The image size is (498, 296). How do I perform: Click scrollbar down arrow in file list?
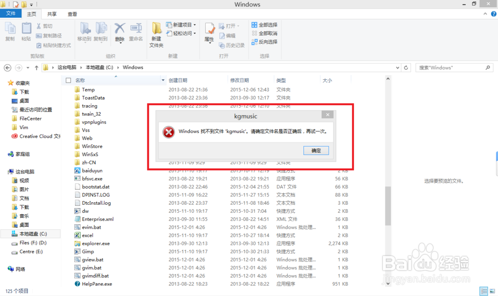tap(388, 284)
